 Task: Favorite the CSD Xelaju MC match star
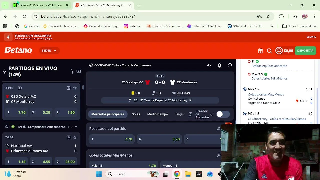75,88
